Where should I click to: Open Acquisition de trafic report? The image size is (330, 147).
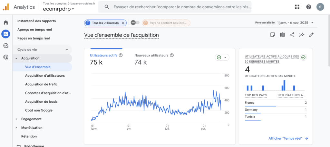[41, 84]
